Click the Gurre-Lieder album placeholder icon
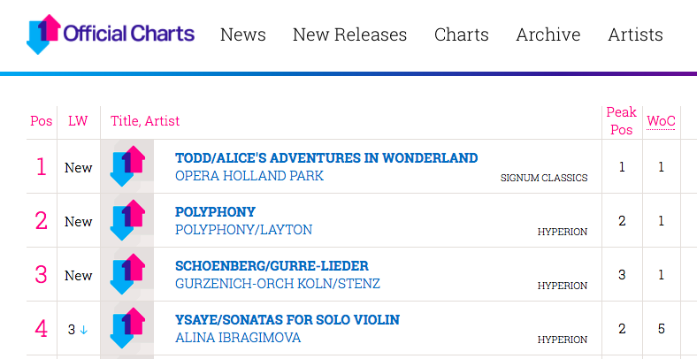 127,274
